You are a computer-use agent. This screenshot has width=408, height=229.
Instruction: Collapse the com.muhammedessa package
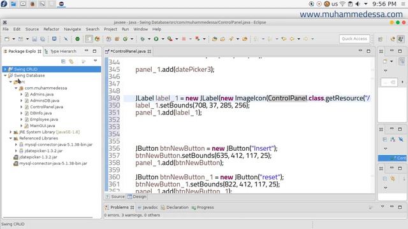(x=16, y=88)
